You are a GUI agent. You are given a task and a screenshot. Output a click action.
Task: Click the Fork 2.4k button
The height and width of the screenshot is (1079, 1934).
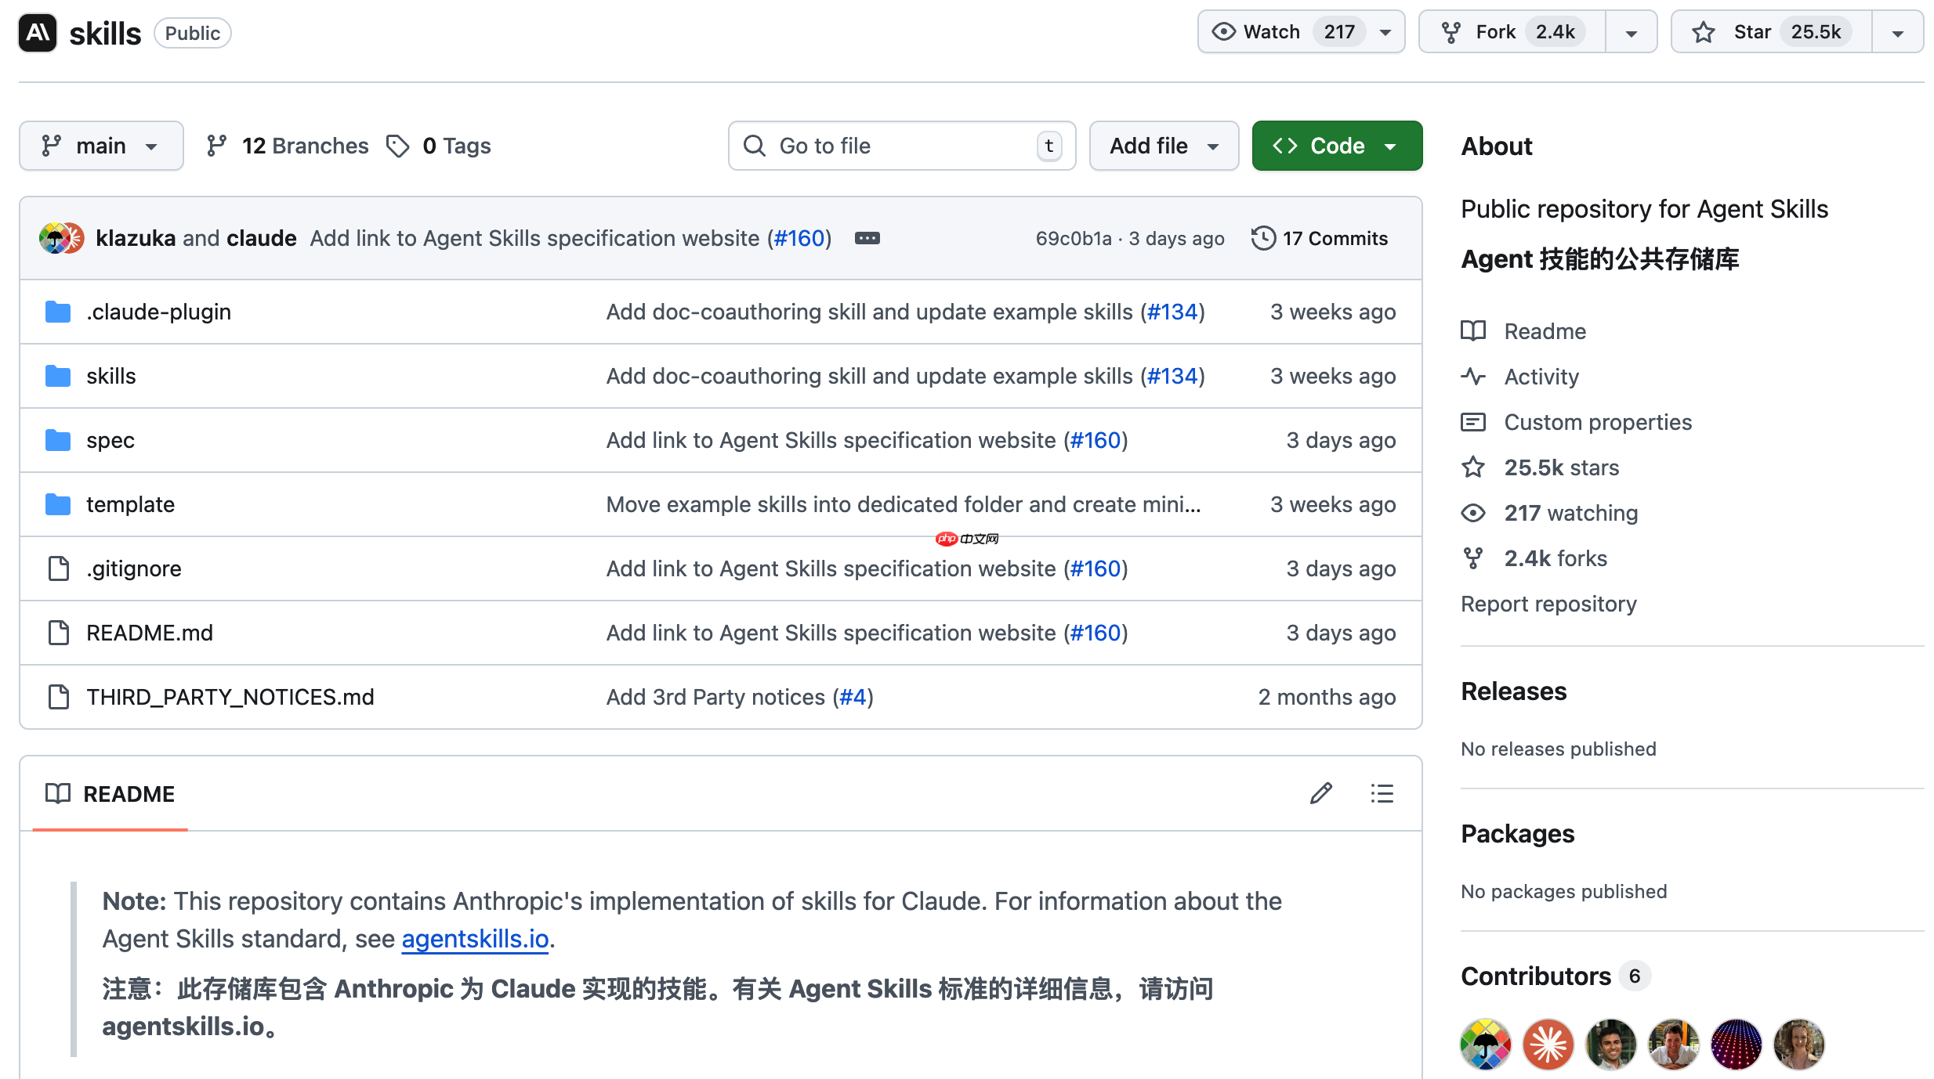click(x=1510, y=31)
